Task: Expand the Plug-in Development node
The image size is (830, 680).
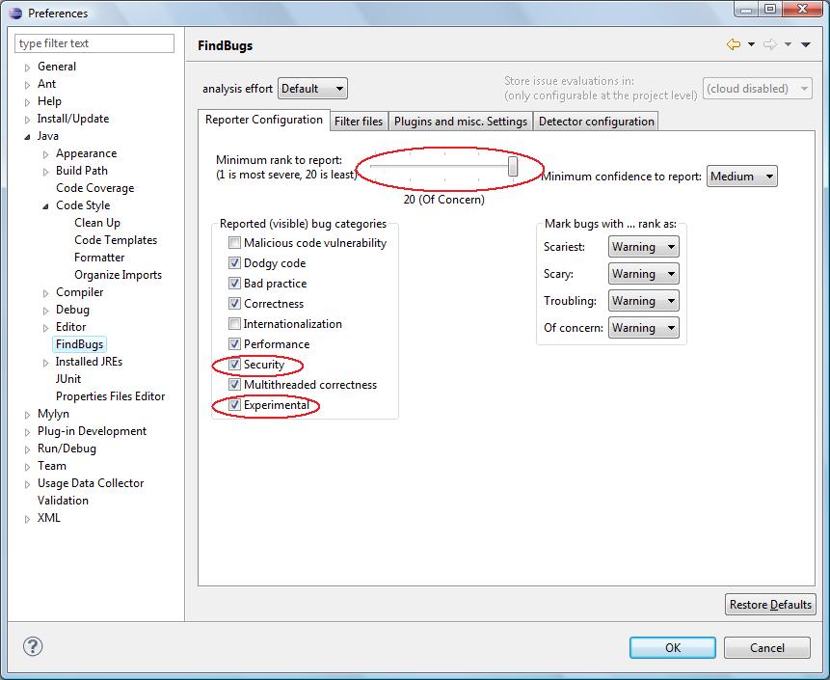Action: [28, 432]
